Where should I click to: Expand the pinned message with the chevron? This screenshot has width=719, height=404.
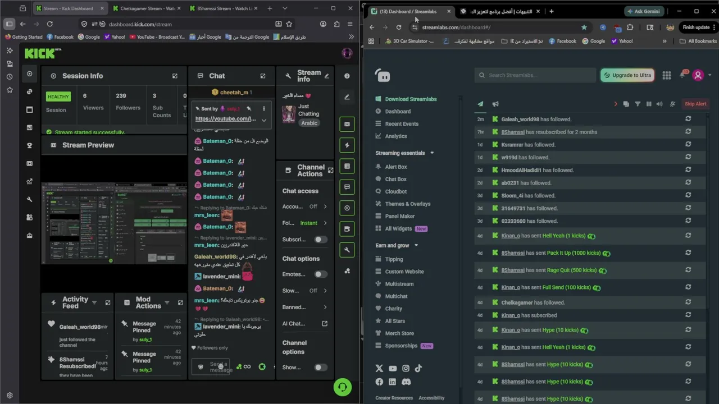[264, 120]
